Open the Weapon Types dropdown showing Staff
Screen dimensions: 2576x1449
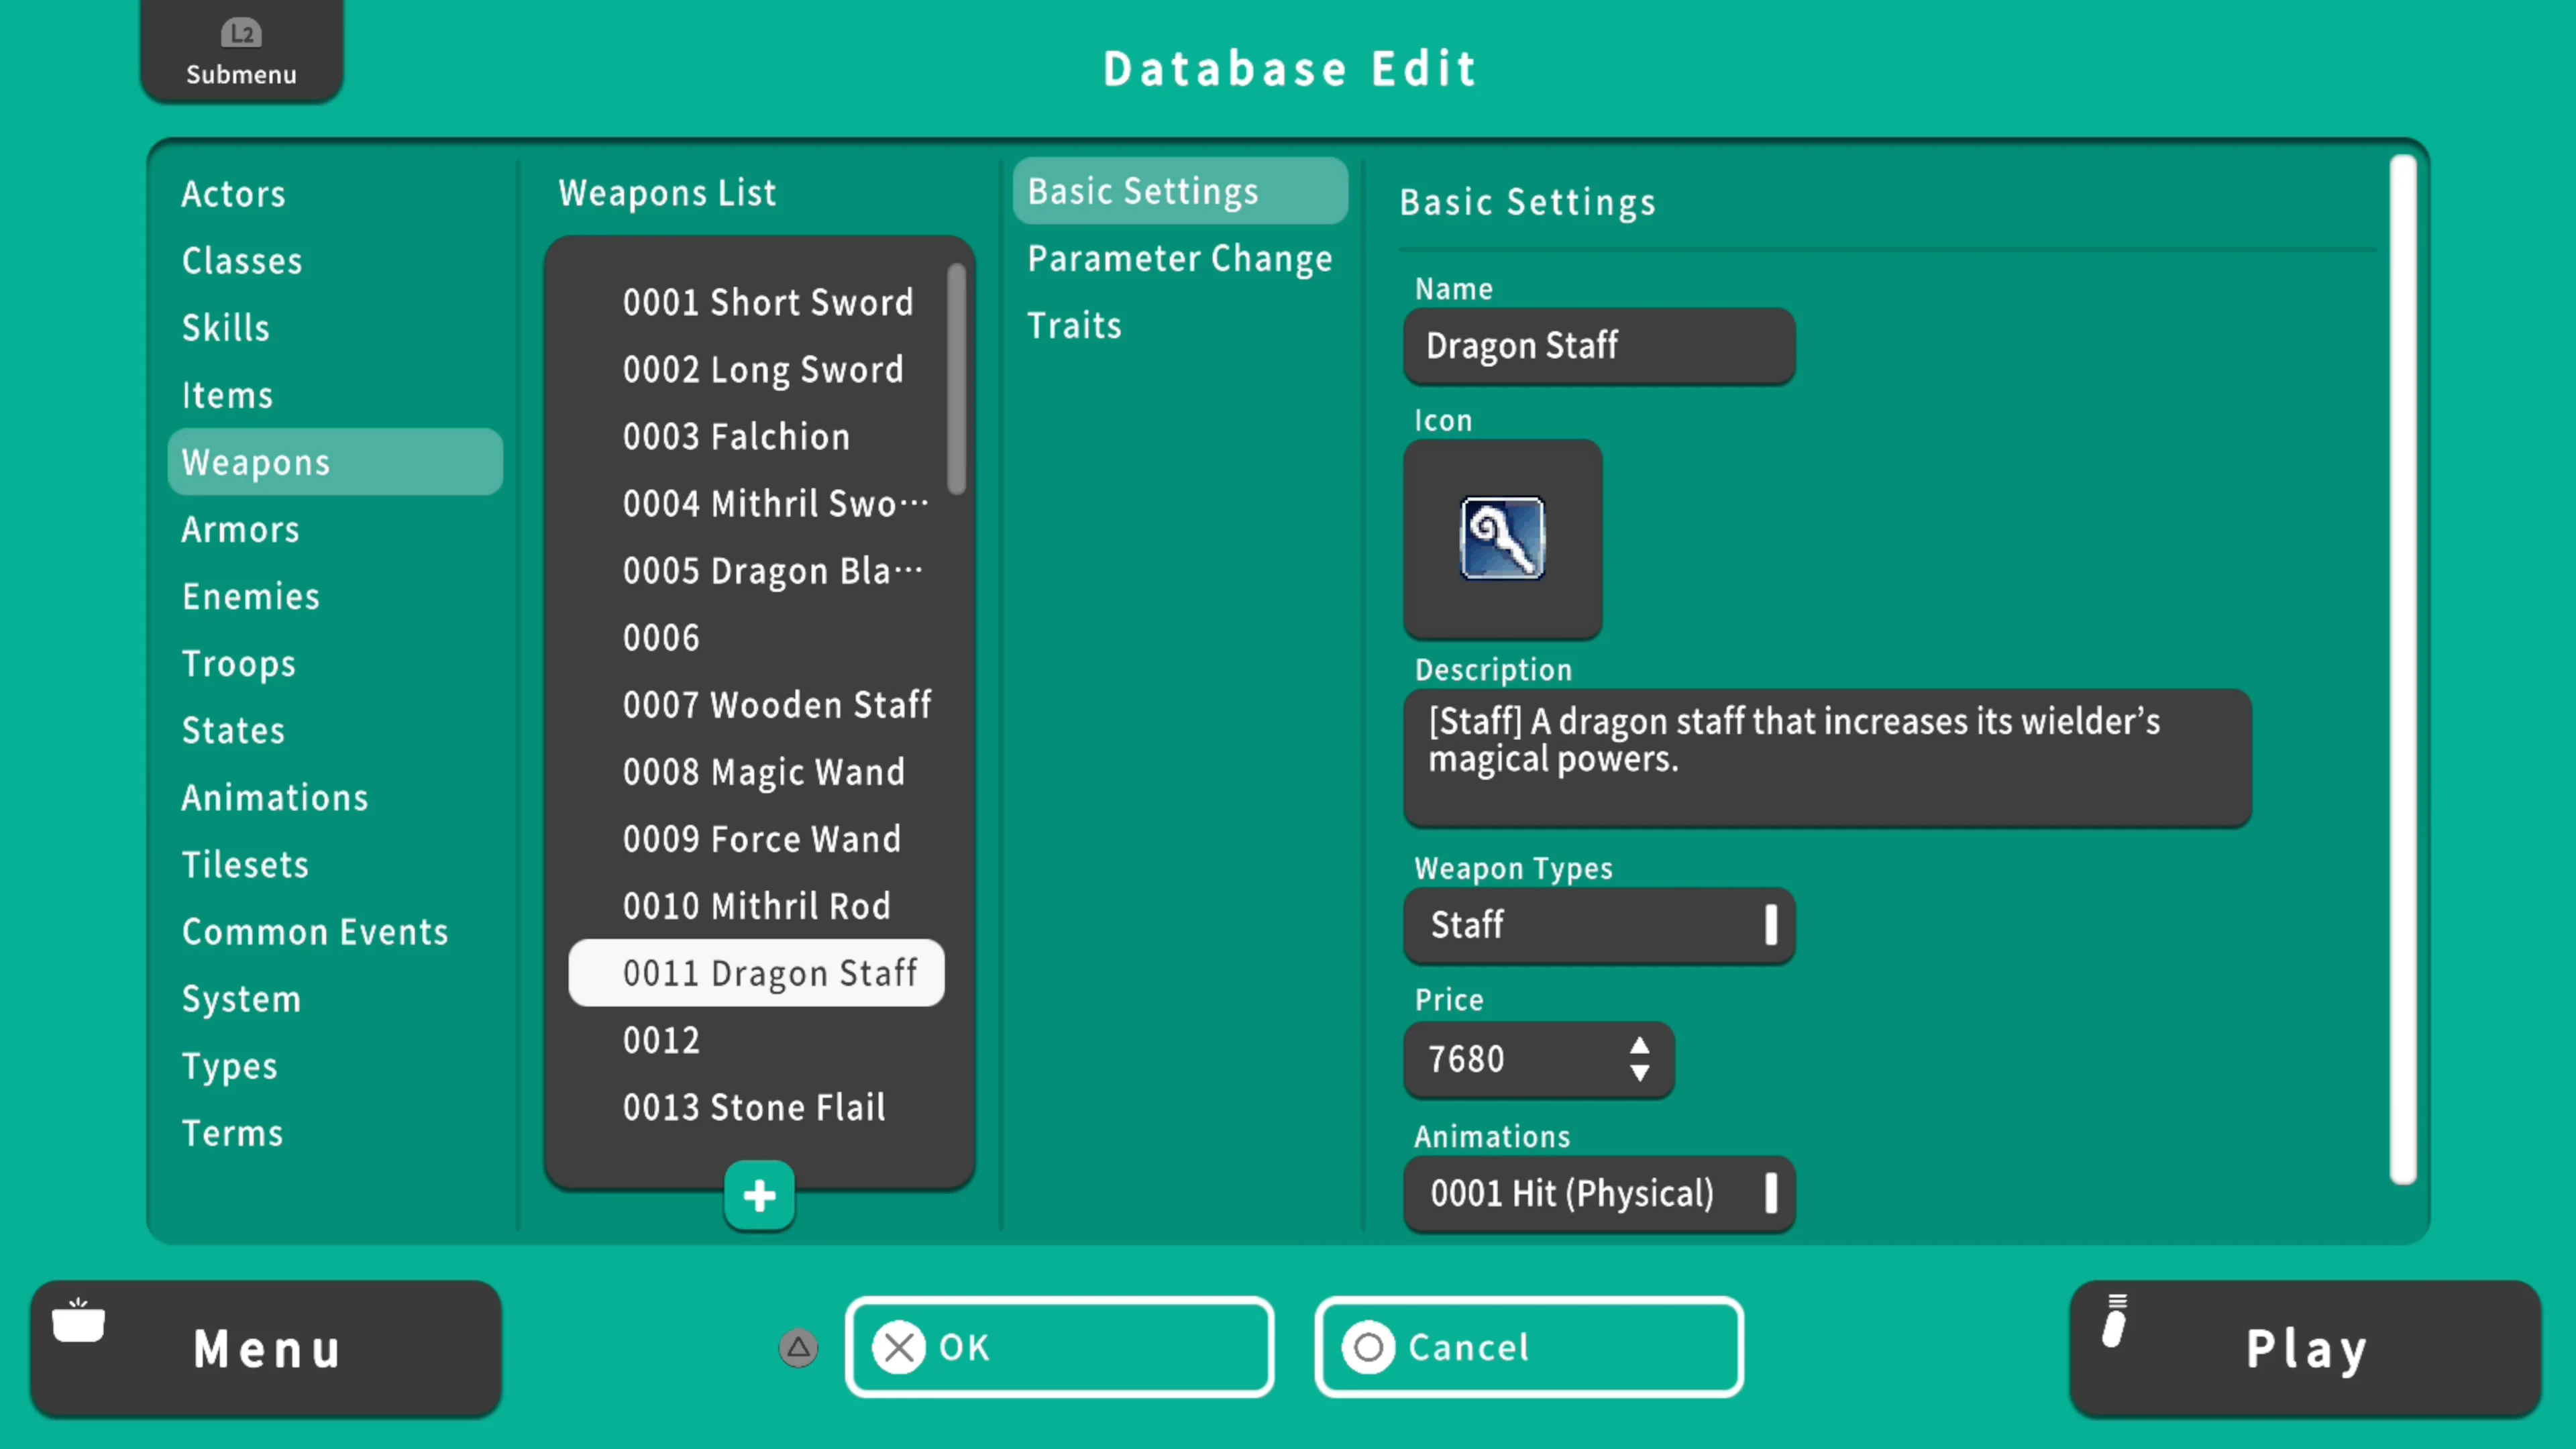[x=1598, y=925]
